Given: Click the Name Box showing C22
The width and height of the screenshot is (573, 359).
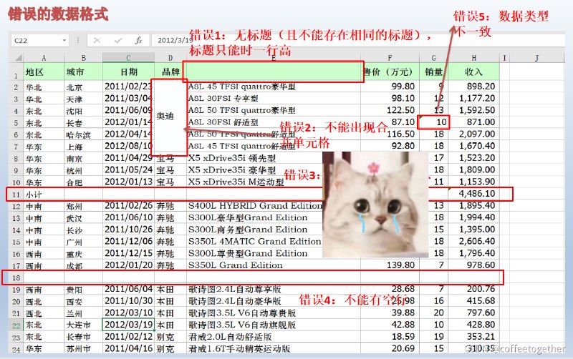Looking at the screenshot, I should 39,41.
